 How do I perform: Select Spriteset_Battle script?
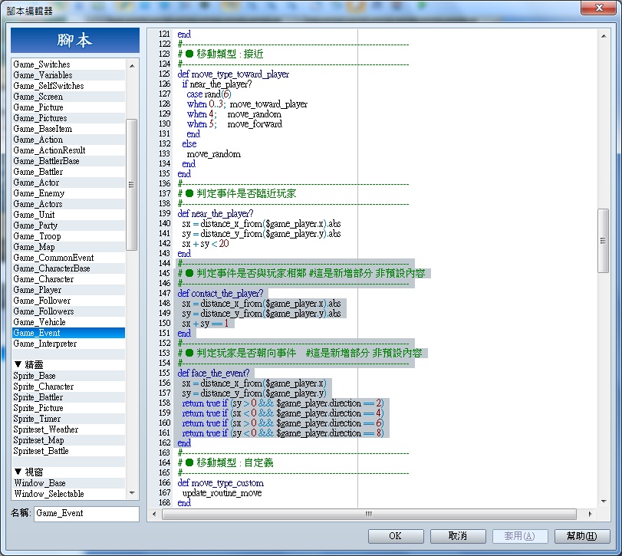click(x=68, y=451)
